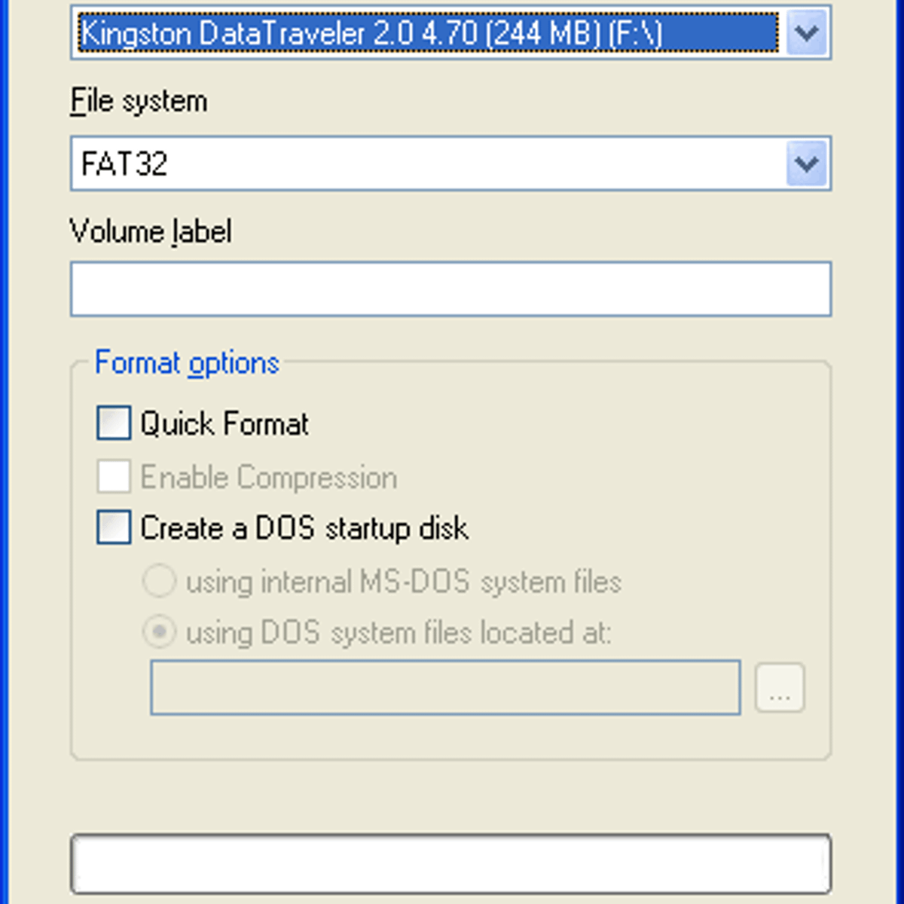Click the Create a DOS startup disk text

click(x=304, y=528)
